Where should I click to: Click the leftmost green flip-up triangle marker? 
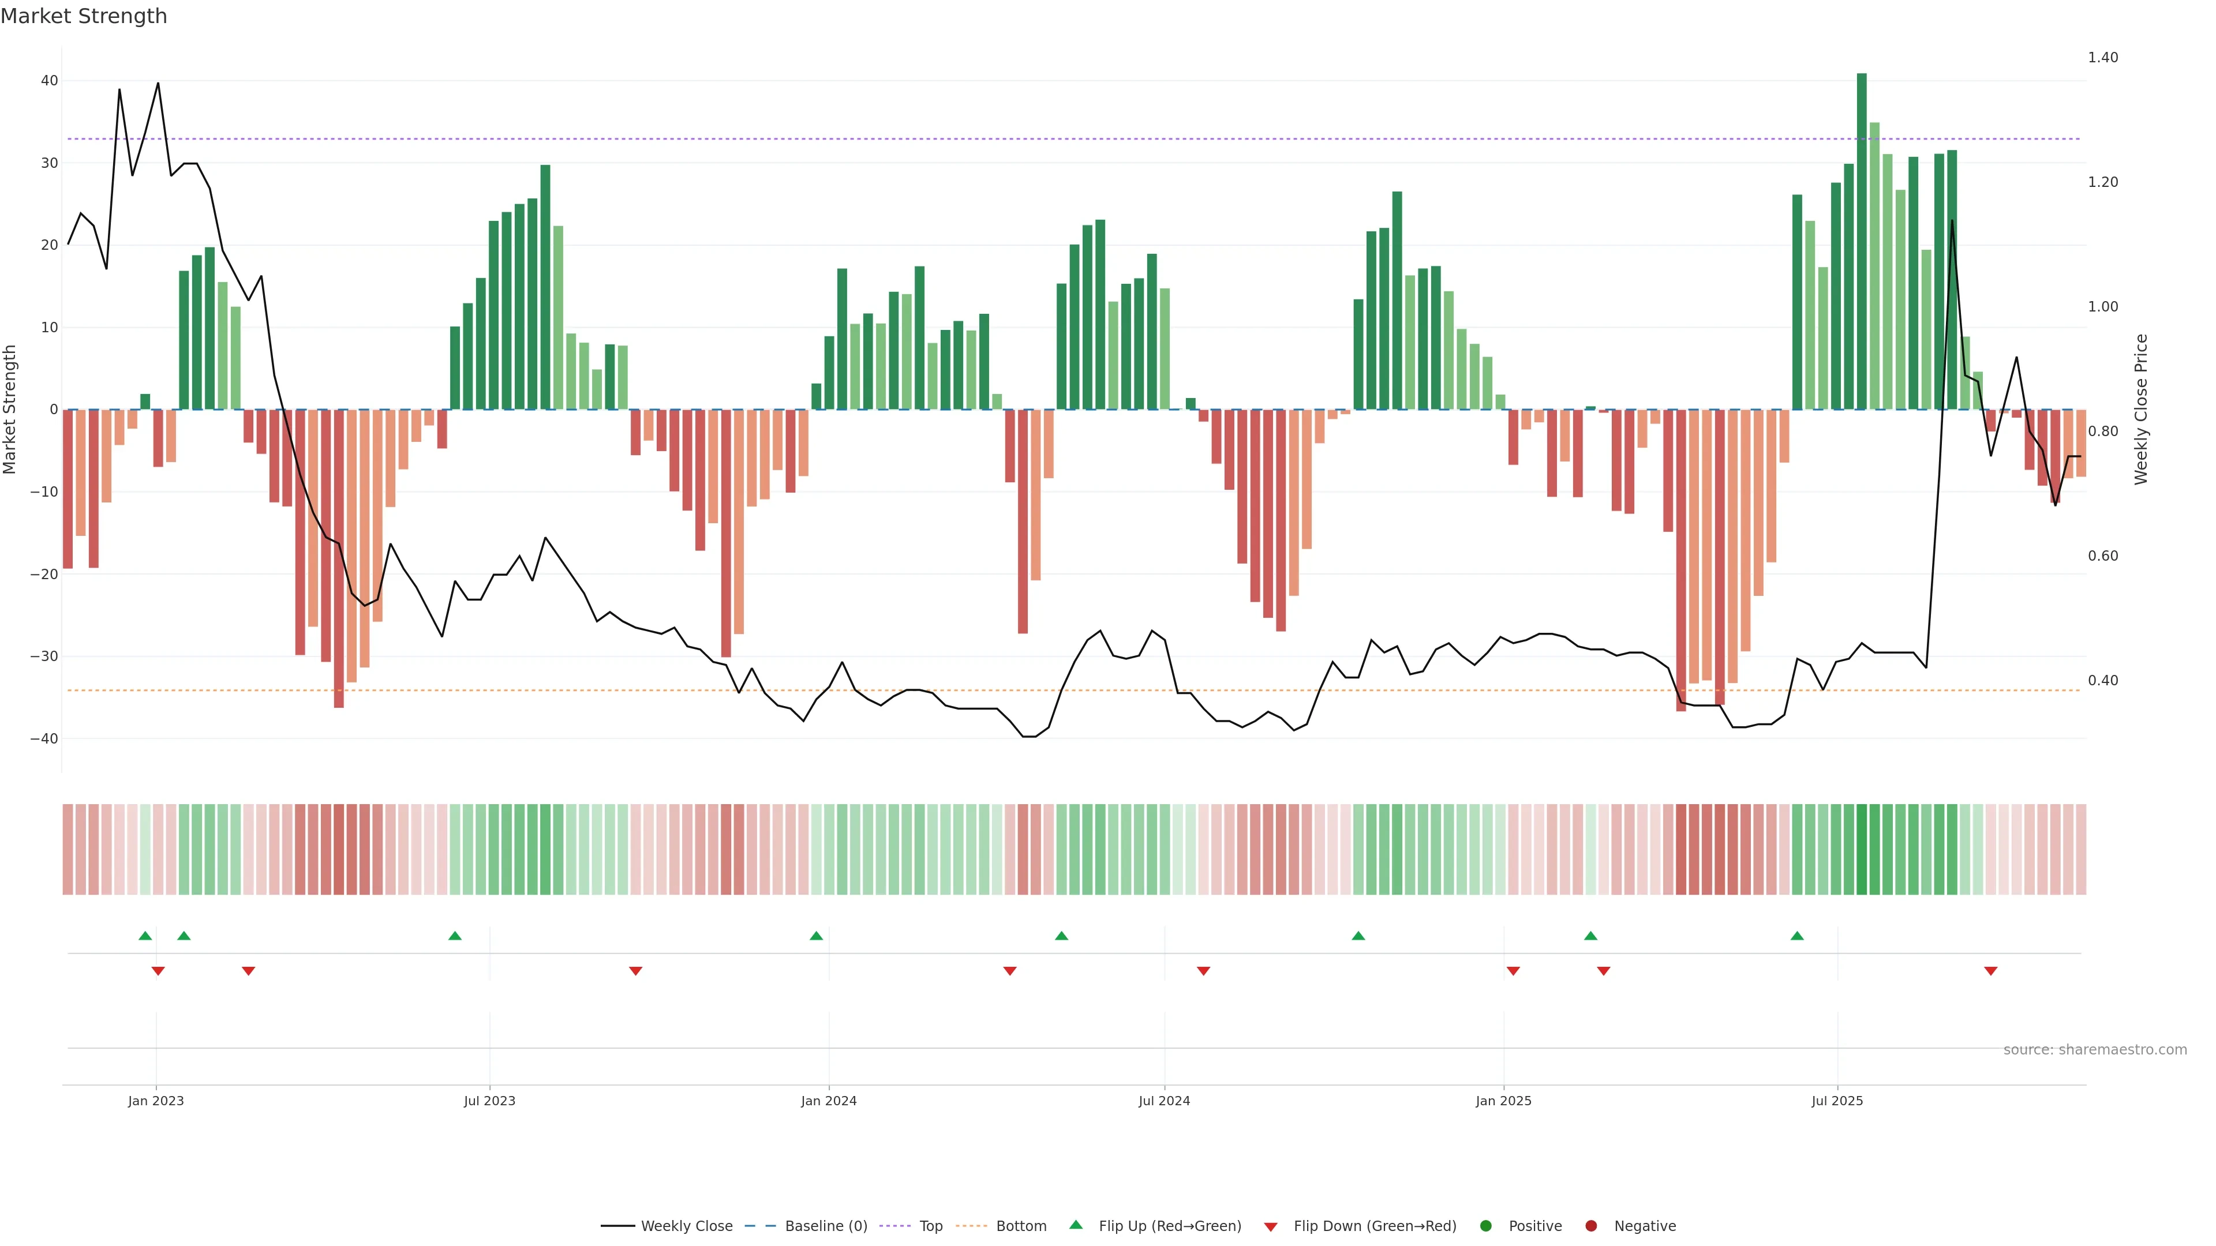tap(145, 936)
